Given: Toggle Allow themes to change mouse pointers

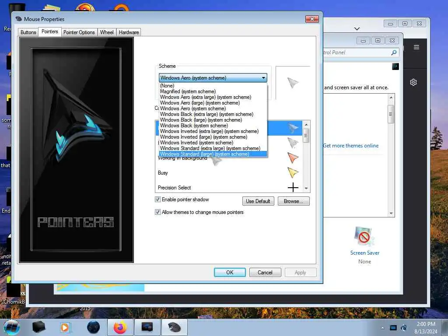Looking at the screenshot, I should coord(157,212).
